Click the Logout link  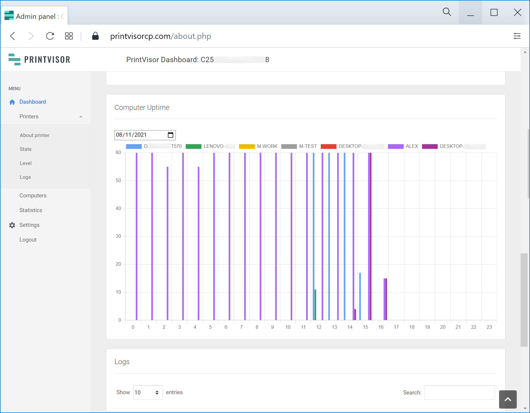[28, 240]
